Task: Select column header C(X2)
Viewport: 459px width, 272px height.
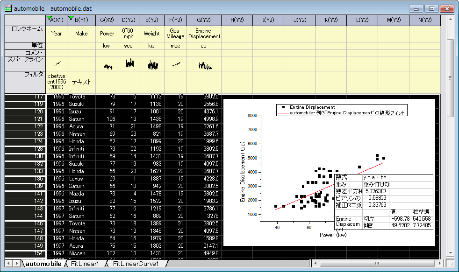Action: (107, 20)
